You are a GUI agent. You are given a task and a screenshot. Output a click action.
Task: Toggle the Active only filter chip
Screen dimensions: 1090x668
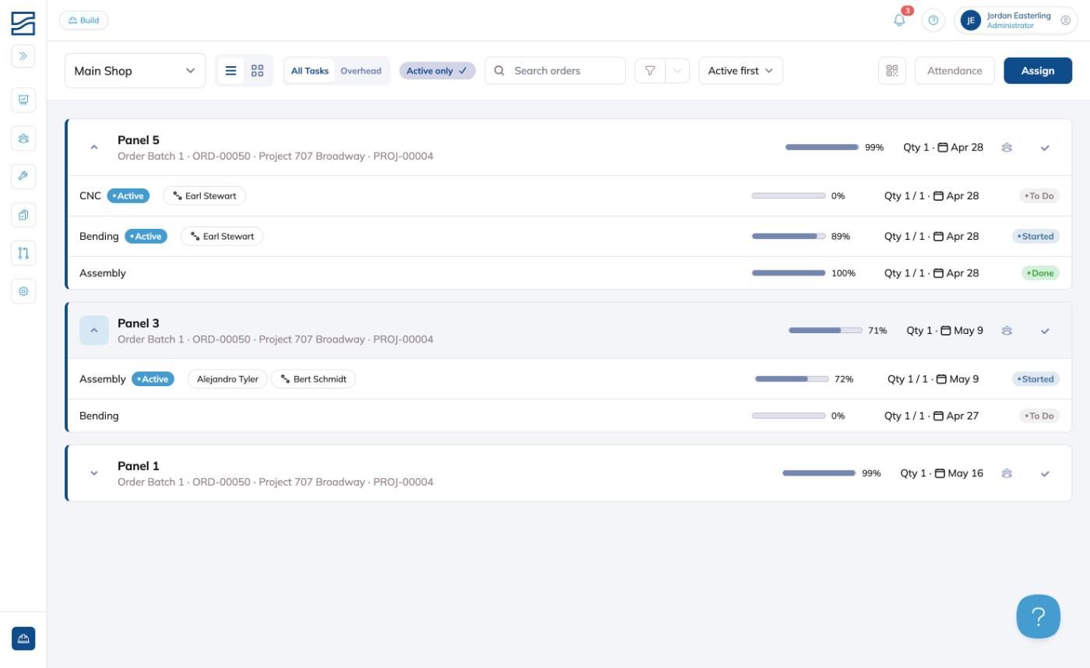437,71
